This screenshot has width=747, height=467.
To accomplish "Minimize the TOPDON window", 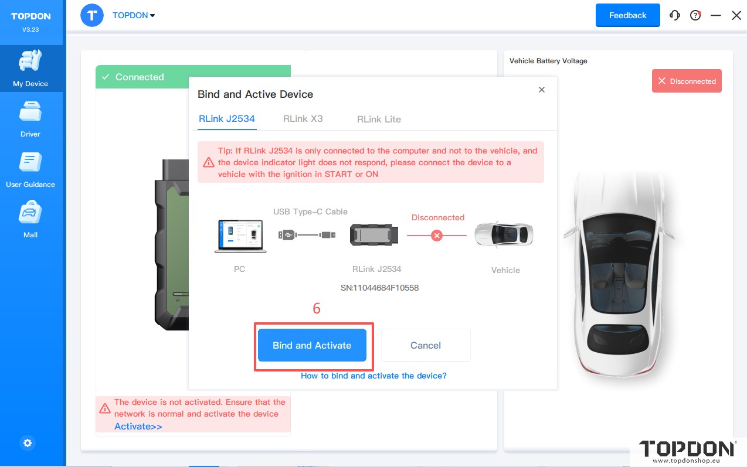I will pos(715,16).
